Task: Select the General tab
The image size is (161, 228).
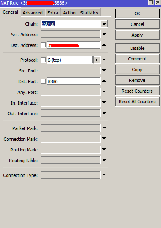Action: click(10, 12)
